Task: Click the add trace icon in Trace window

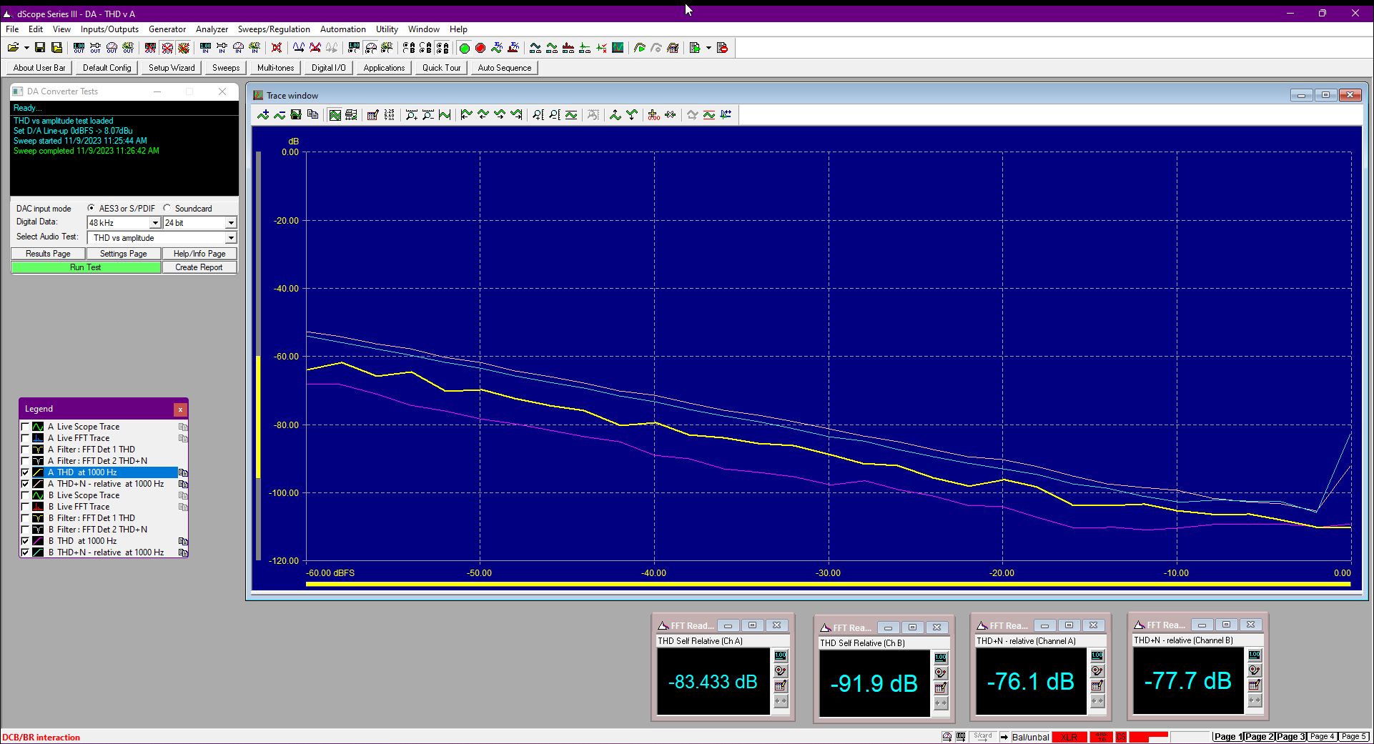Action: [263, 114]
